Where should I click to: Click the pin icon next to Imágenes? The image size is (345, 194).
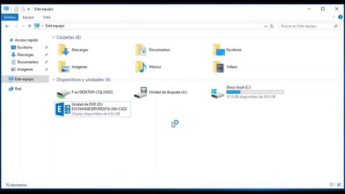tap(46, 70)
